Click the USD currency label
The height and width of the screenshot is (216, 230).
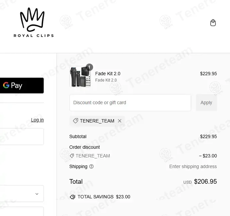tap(187, 182)
